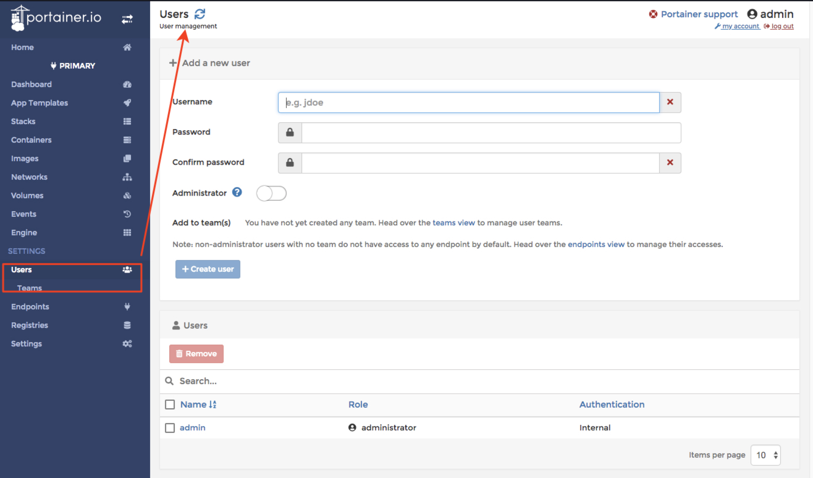Click Administrator help question mark icon
The image size is (813, 478).
tap(237, 193)
